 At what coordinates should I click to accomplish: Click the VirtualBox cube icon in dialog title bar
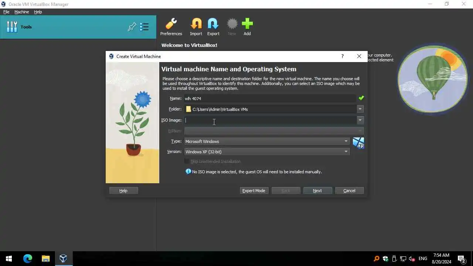tap(111, 56)
